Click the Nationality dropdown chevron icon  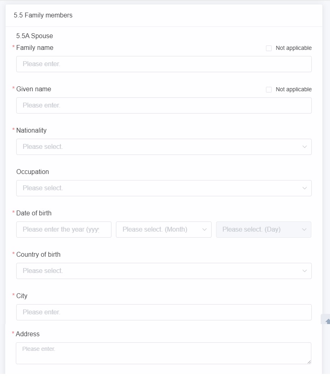coord(304,147)
